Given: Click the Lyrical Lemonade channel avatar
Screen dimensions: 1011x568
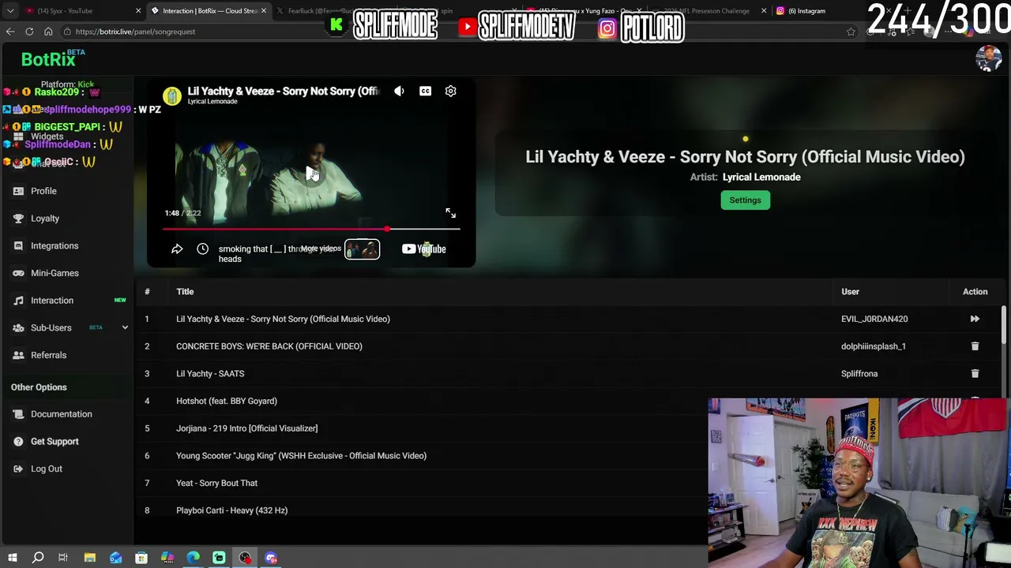Looking at the screenshot, I should (x=171, y=95).
